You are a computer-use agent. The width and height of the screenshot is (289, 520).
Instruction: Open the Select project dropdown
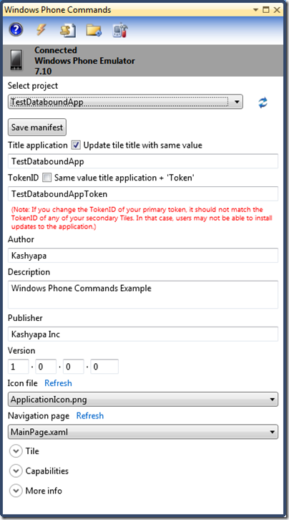pos(125,102)
